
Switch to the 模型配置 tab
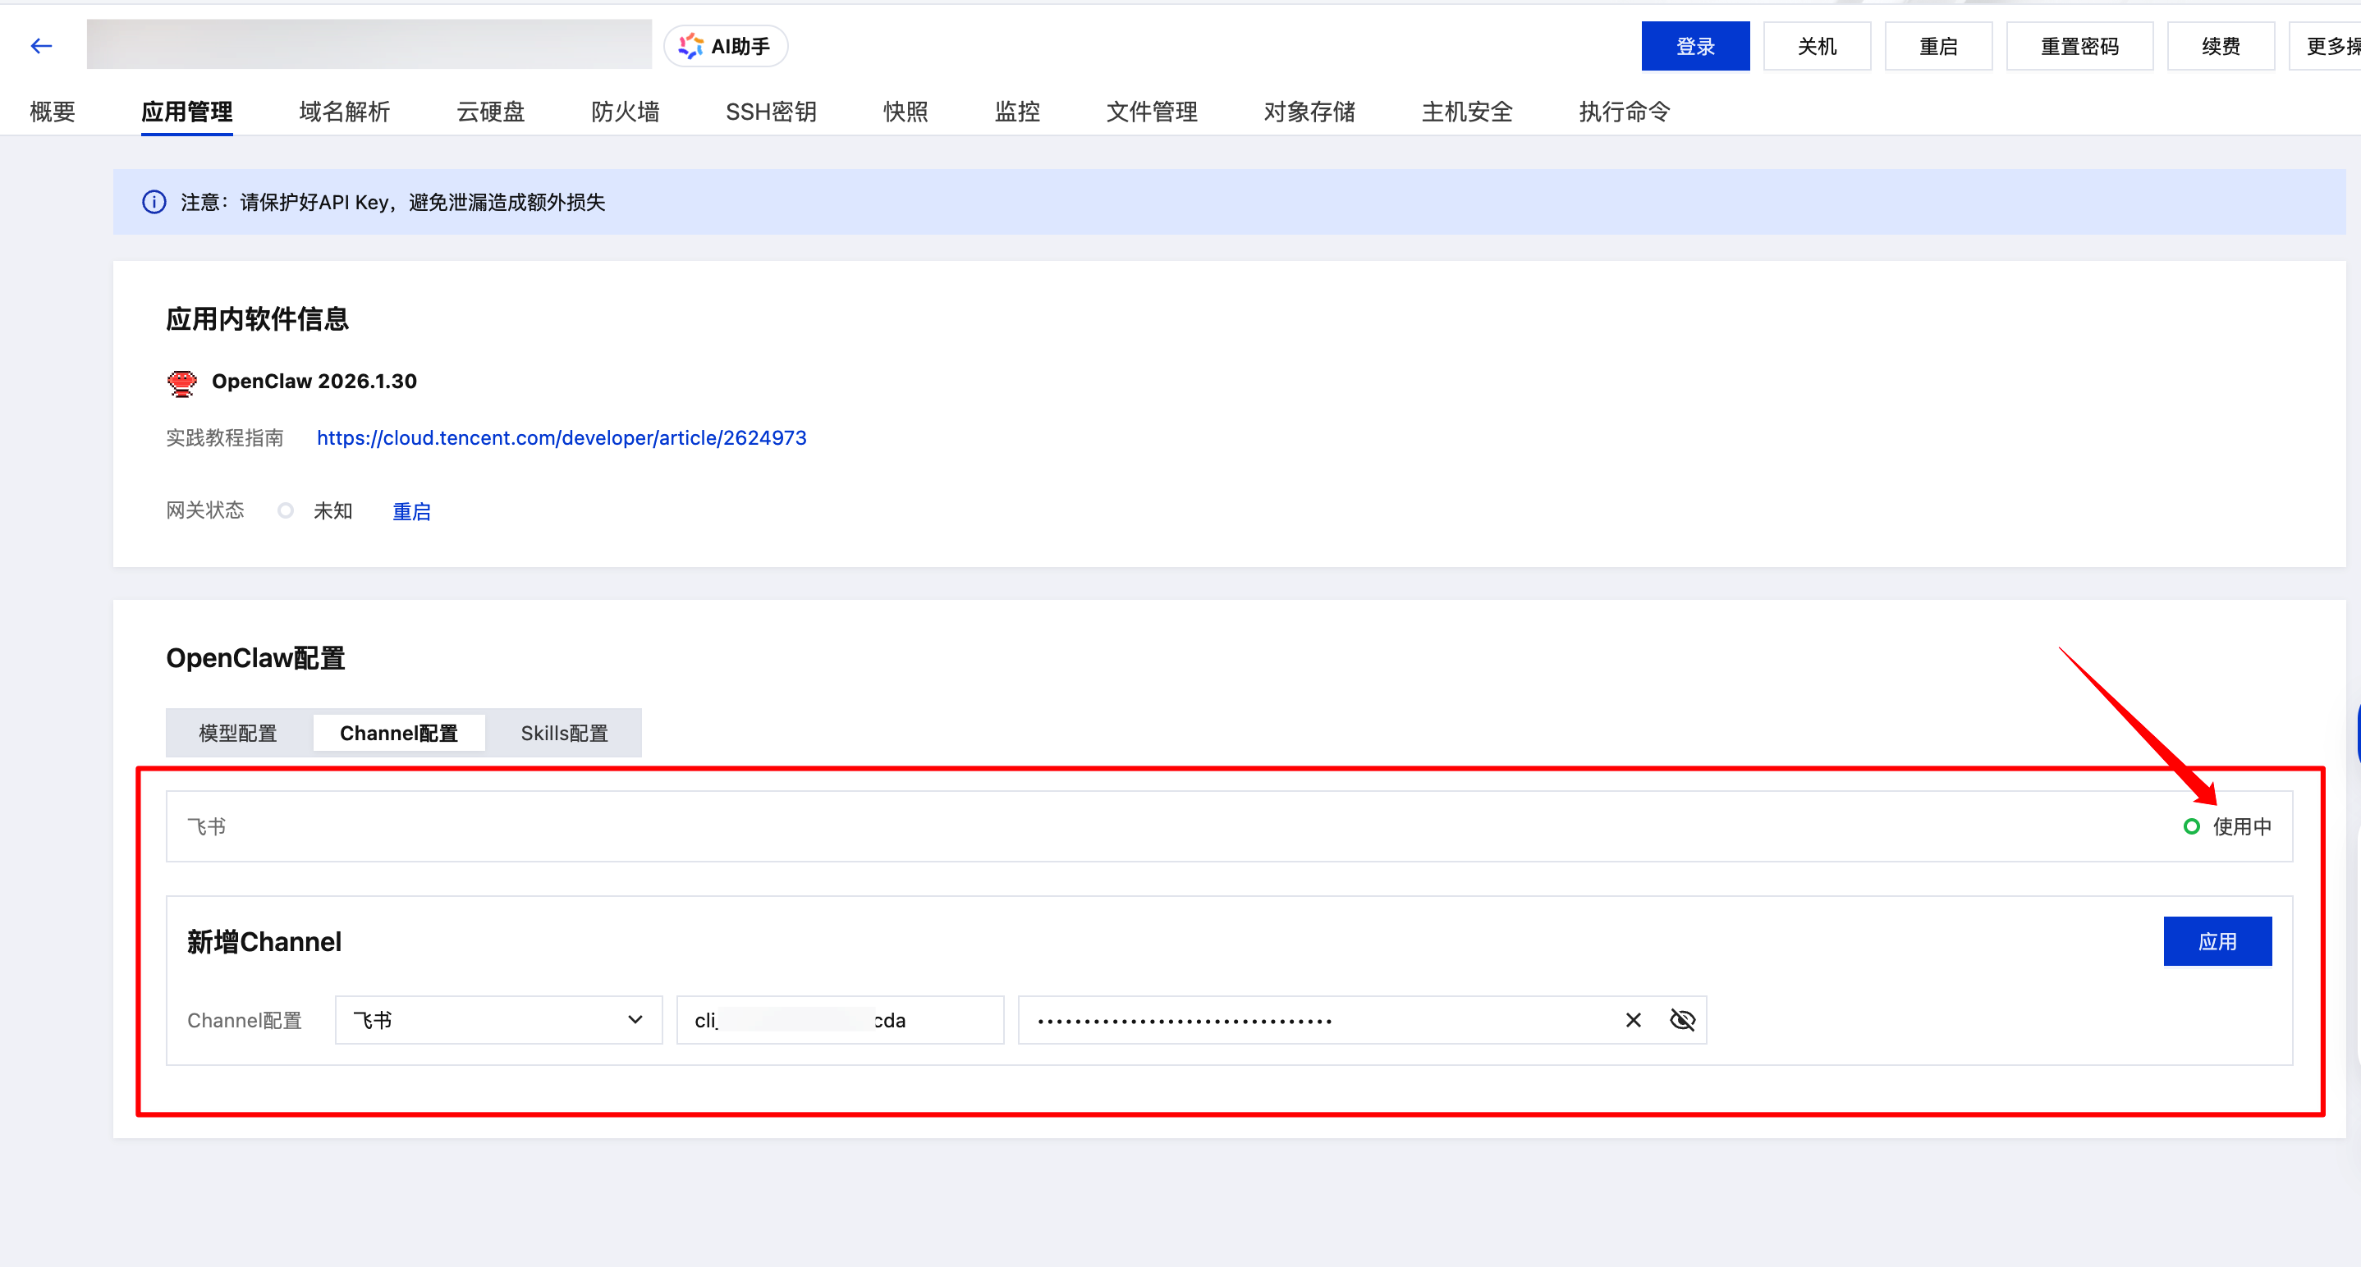point(237,733)
